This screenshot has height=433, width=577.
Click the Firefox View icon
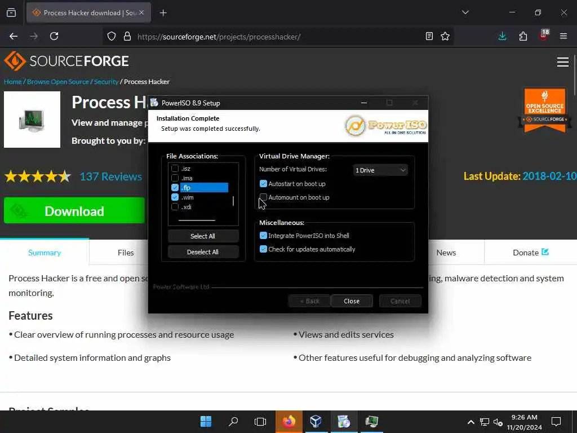pyautogui.click(x=11, y=13)
